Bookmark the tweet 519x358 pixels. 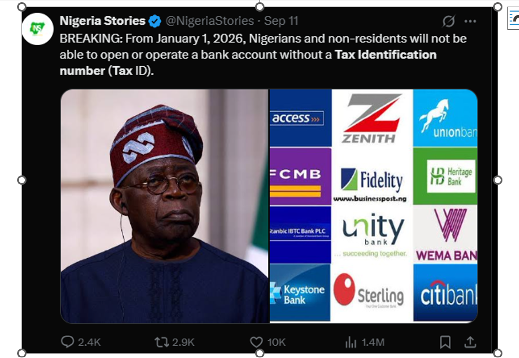[445, 342]
